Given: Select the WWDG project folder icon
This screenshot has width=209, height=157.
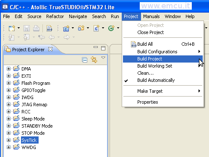Looking at the screenshot, I should click(x=16, y=147).
